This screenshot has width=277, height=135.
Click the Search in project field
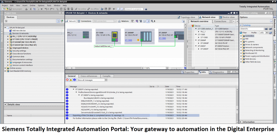pyautogui.click(x=134, y=9)
